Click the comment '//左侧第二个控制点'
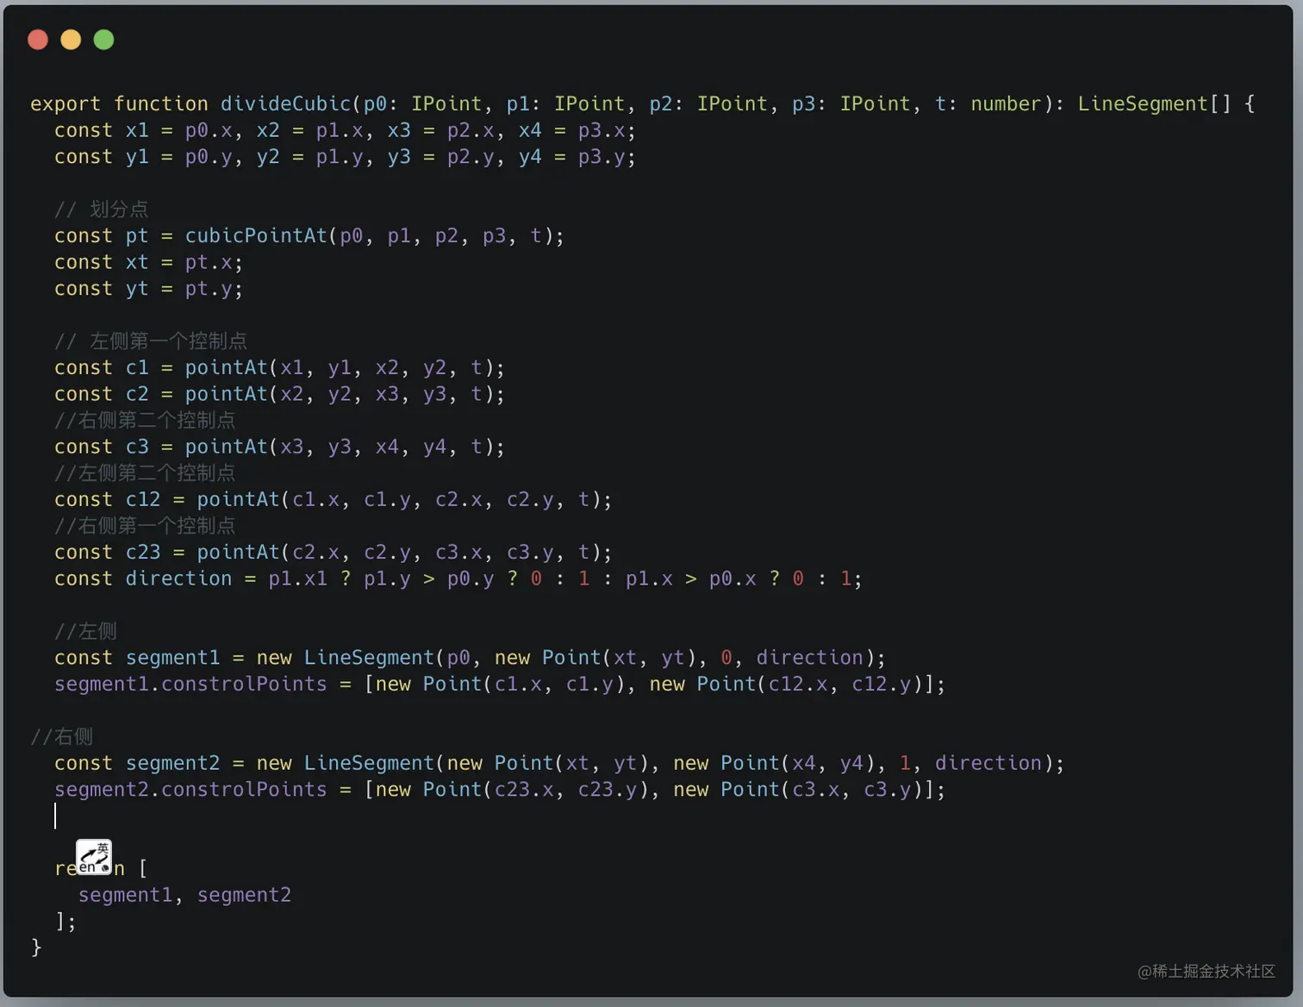 (x=145, y=473)
